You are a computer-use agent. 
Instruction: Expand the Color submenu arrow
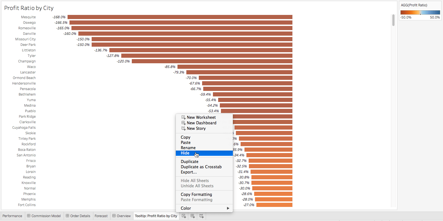pos(228,208)
